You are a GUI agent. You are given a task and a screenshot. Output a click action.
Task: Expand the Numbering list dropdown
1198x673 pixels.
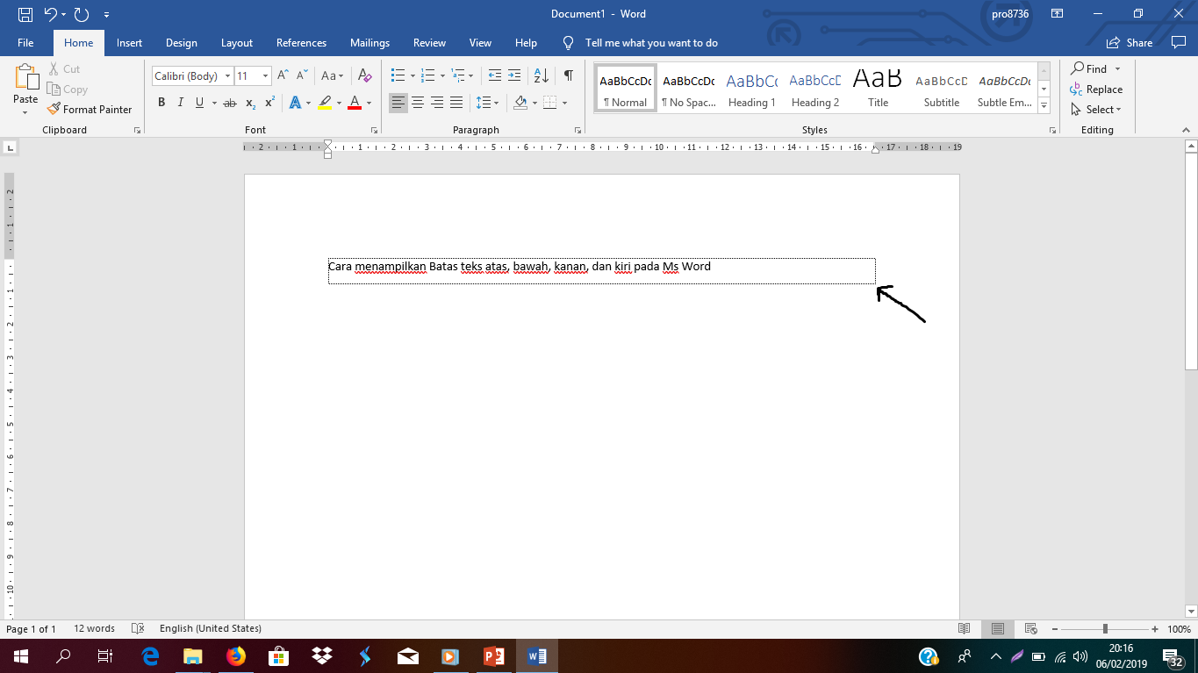[x=442, y=76]
